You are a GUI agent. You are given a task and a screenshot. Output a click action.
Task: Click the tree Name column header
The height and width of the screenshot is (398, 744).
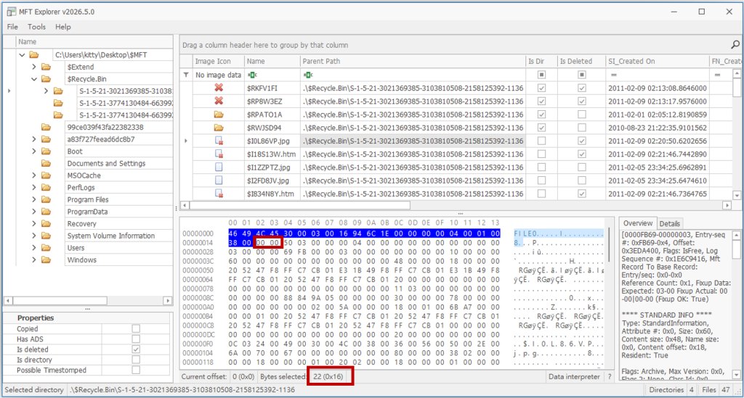coord(95,41)
